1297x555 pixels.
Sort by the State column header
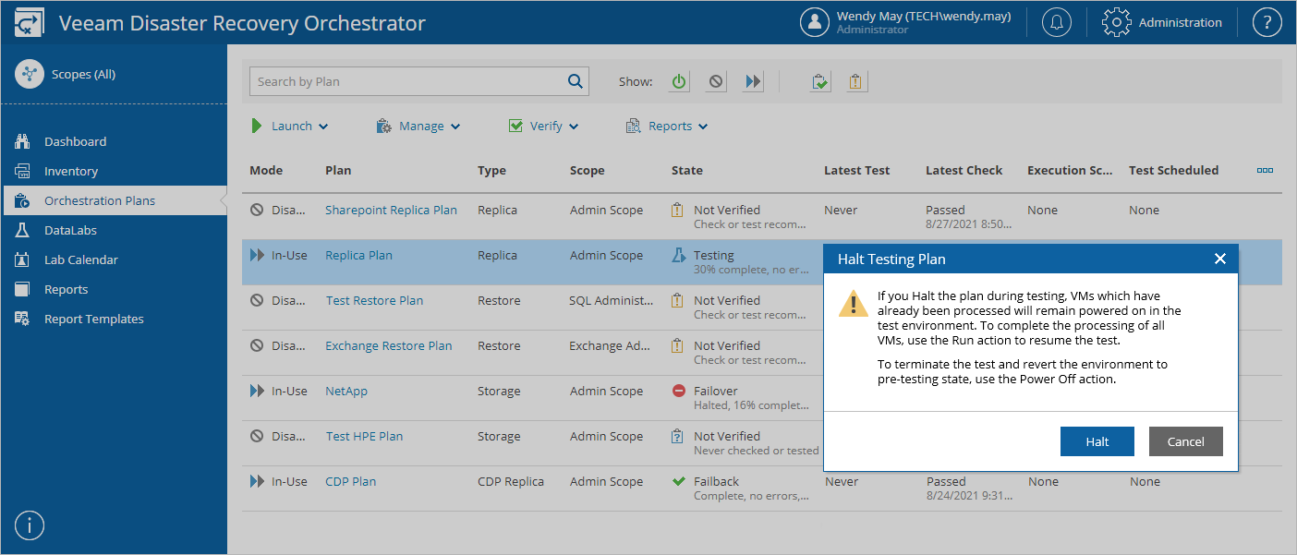(x=687, y=170)
